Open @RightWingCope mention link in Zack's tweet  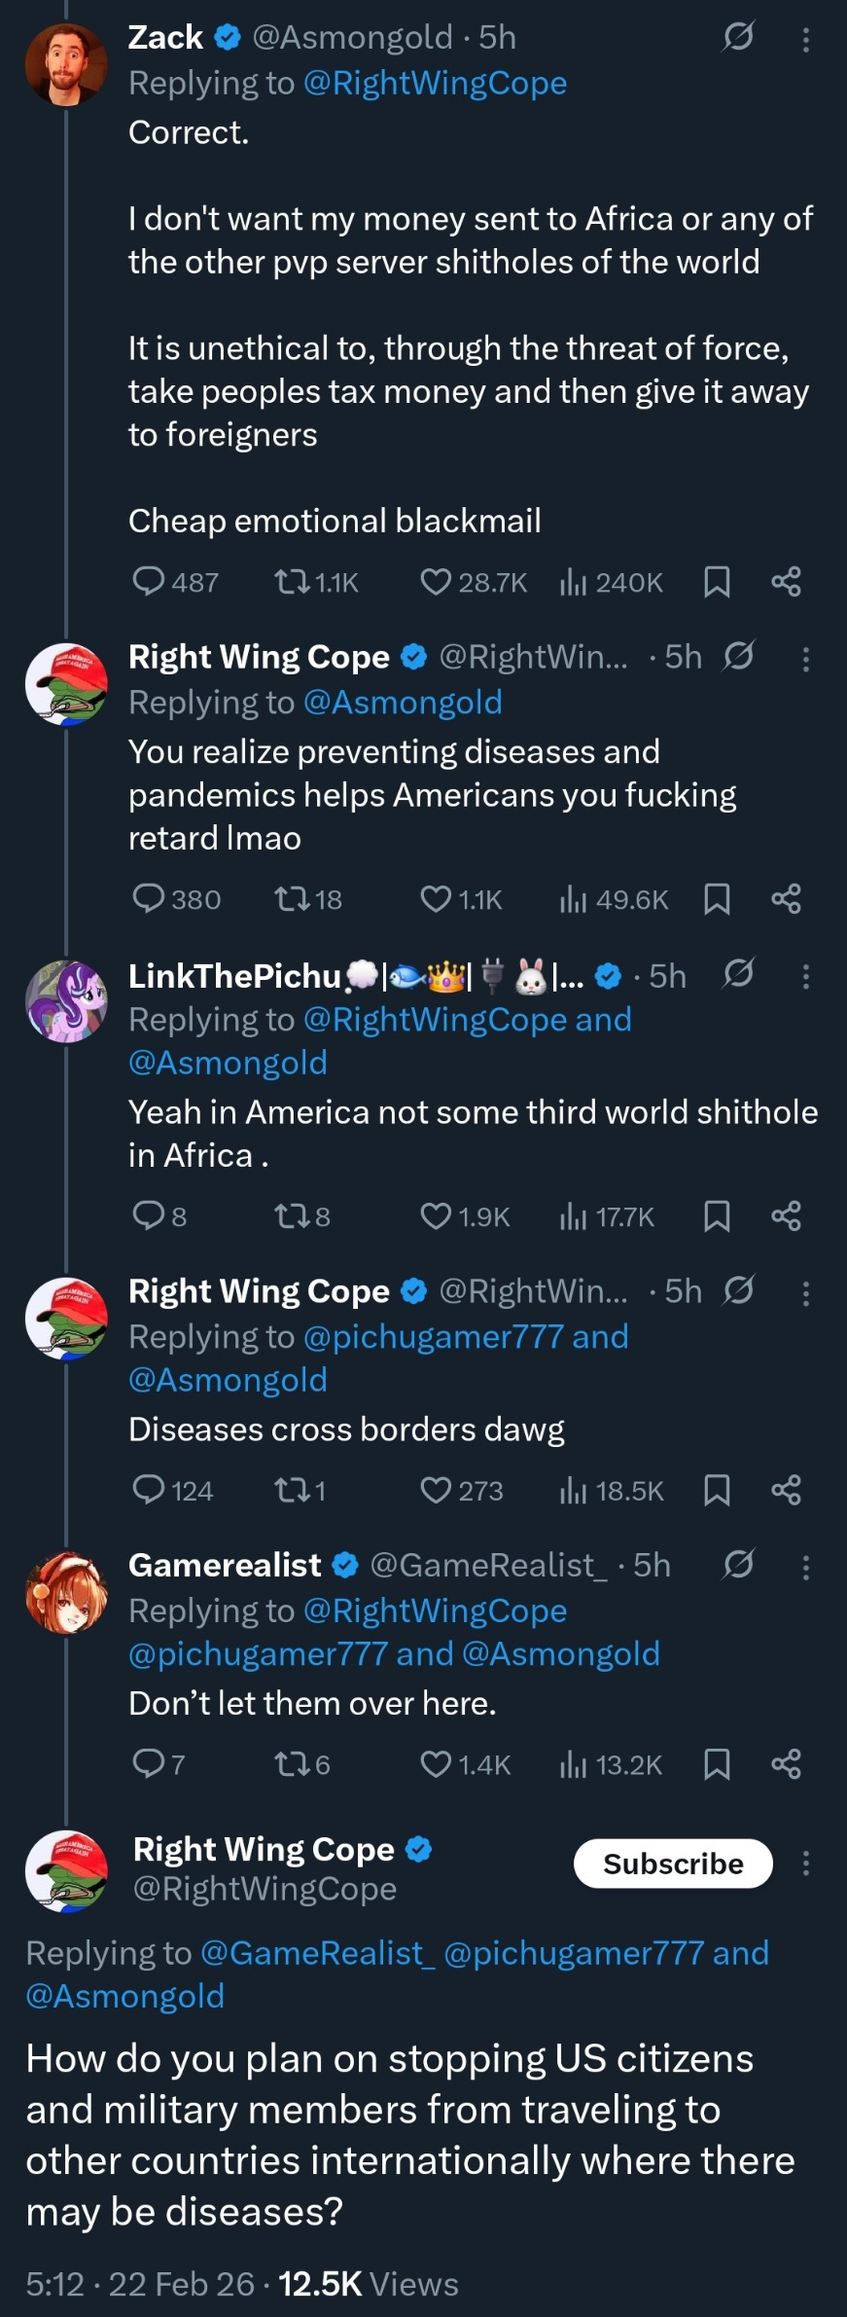coord(435,84)
